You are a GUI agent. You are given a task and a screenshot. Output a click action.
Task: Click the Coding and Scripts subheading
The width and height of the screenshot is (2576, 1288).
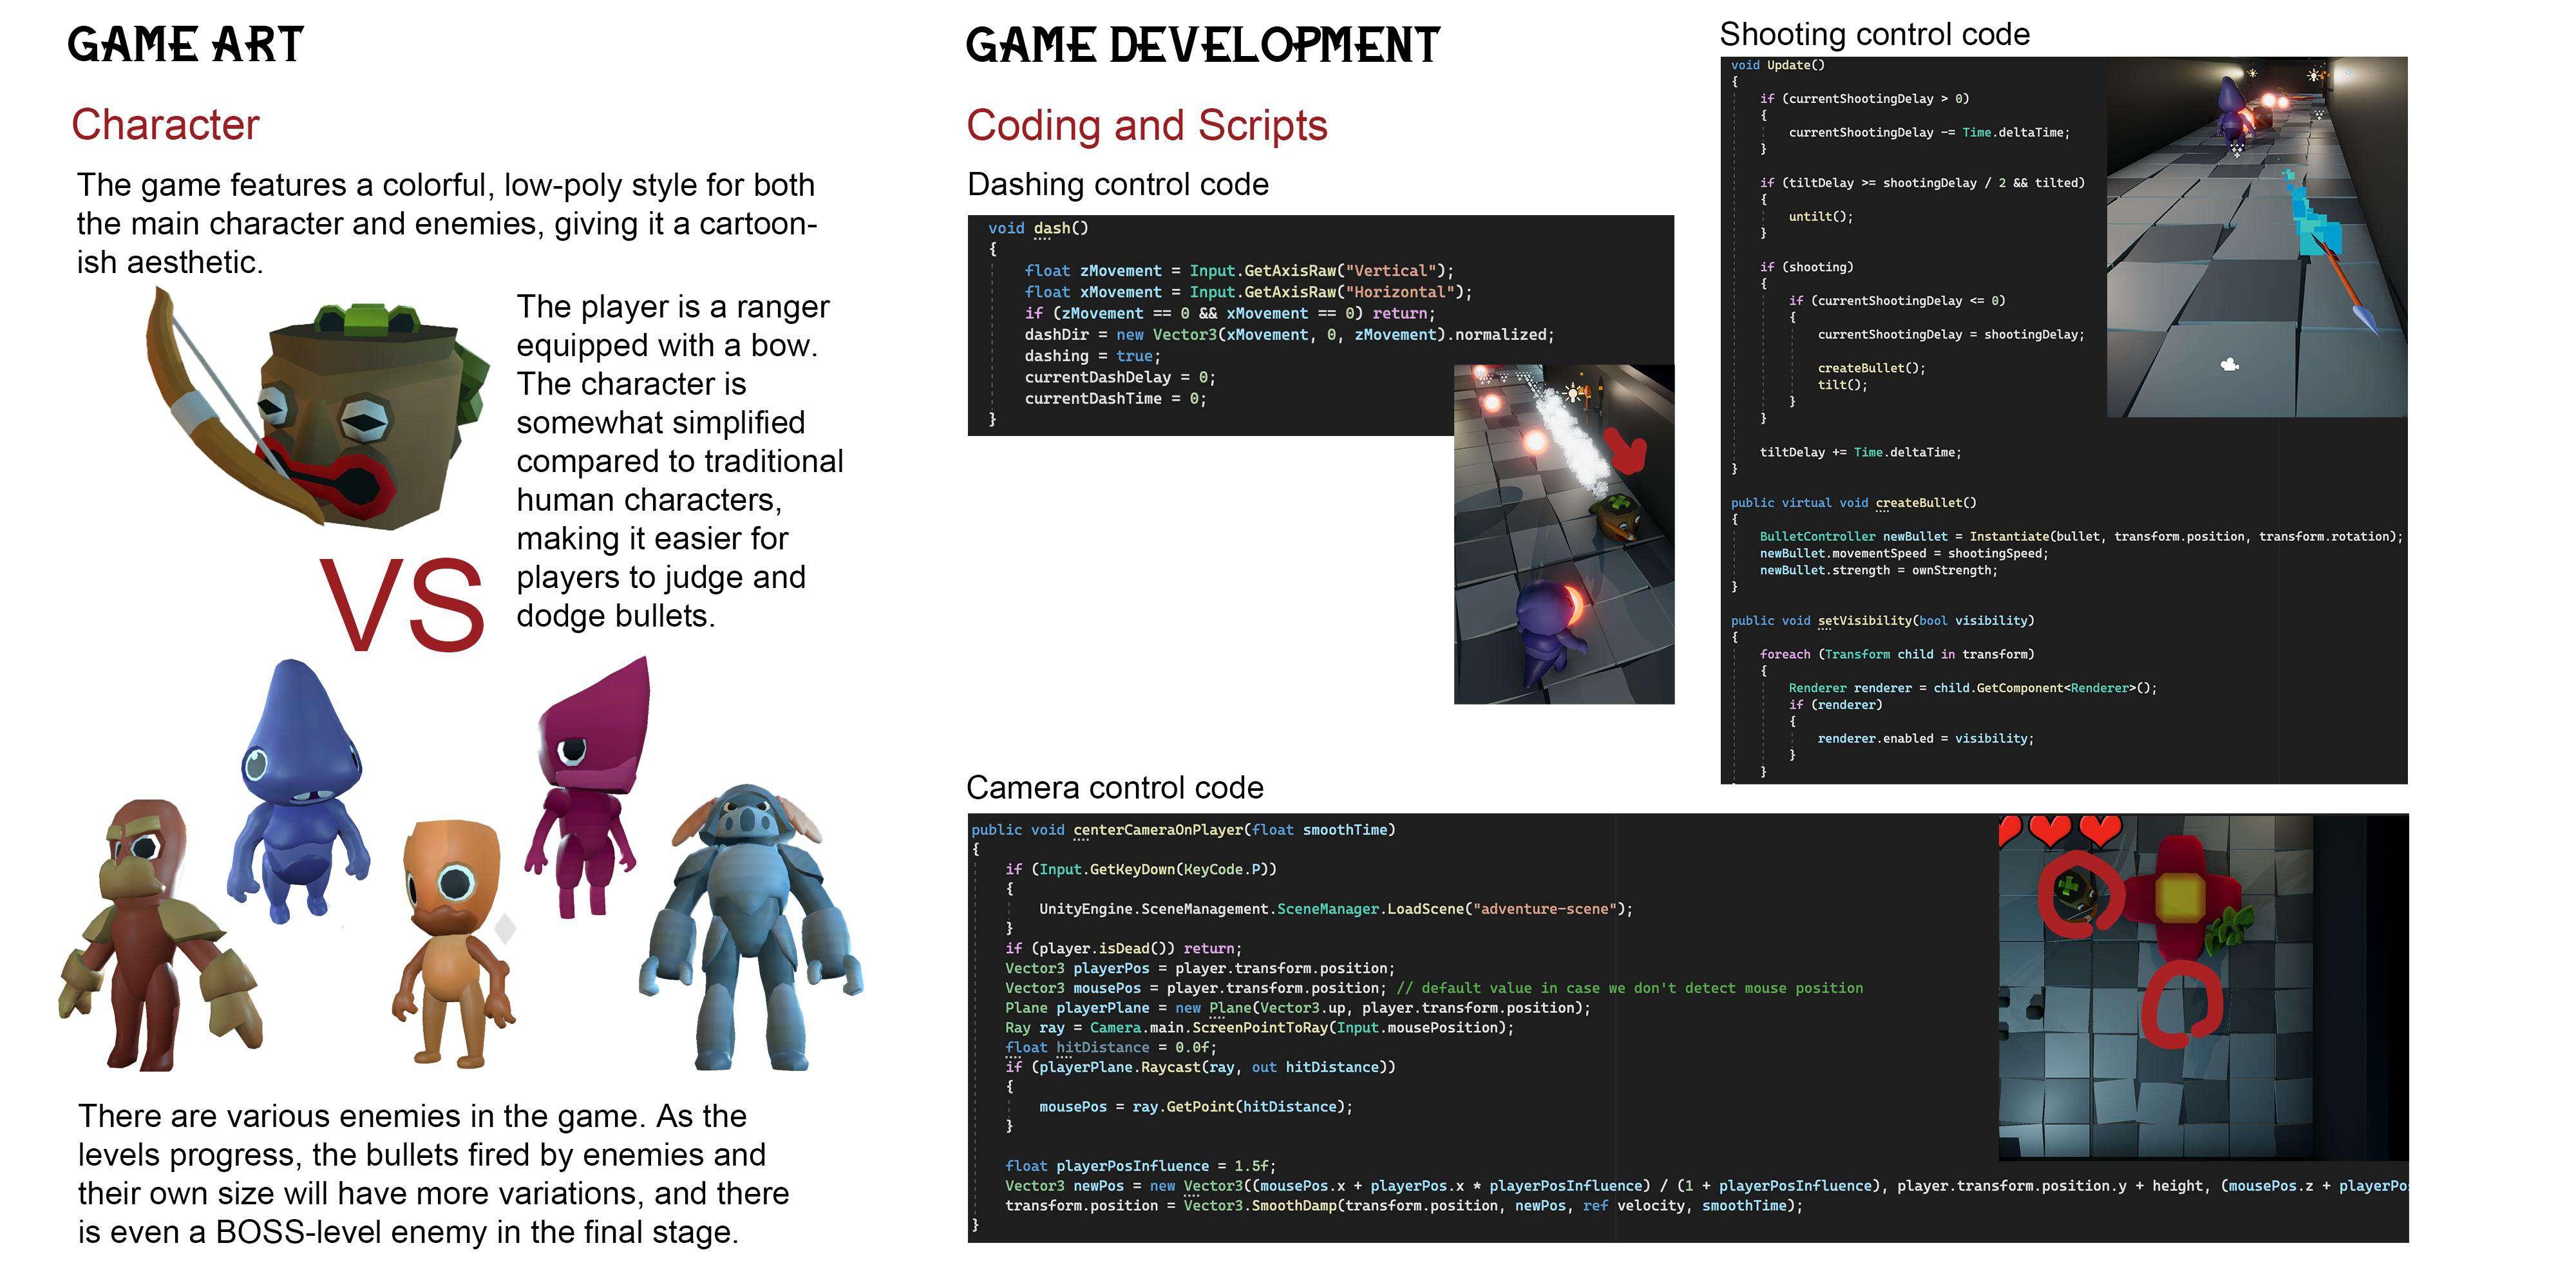(1146, 126)
